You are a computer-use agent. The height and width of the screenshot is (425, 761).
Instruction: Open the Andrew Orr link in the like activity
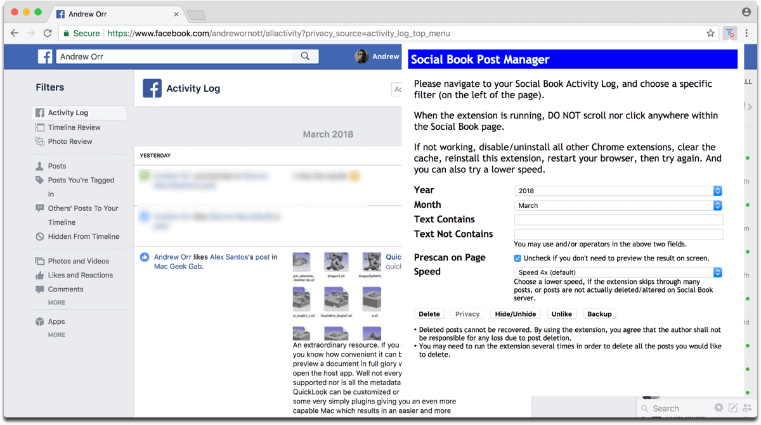(x=172, y=257)
